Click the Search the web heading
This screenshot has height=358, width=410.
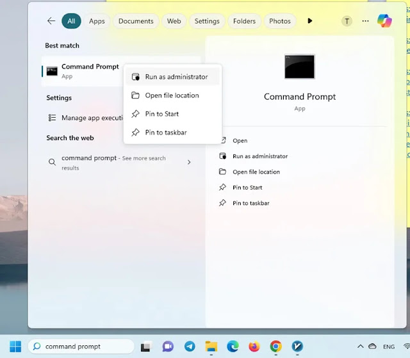(x=70, y=138)
